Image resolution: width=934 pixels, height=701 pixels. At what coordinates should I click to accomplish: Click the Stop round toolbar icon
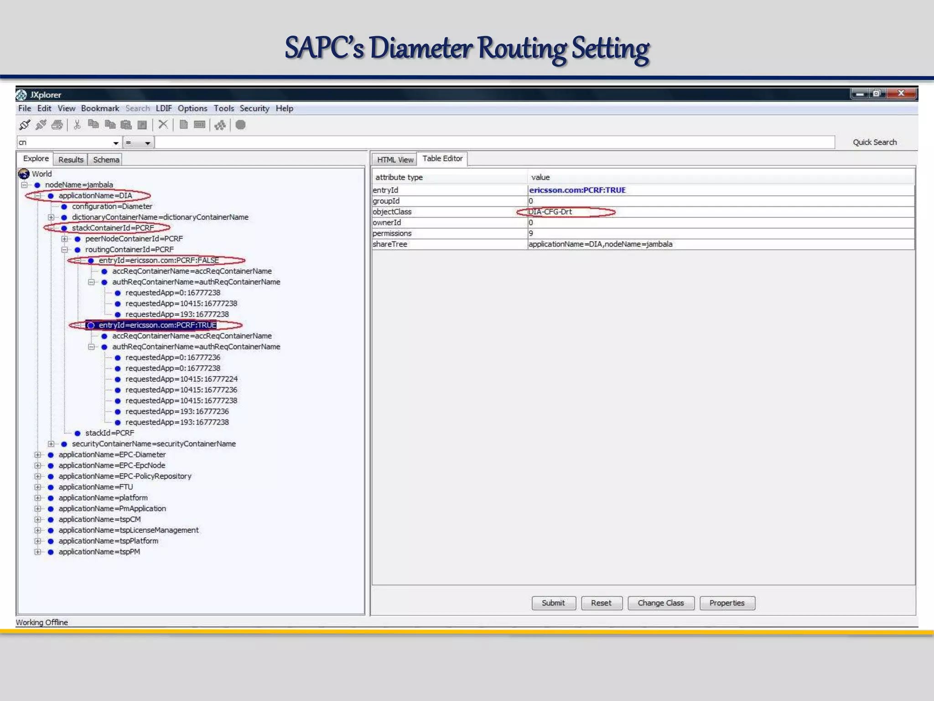tap(241, 125)
